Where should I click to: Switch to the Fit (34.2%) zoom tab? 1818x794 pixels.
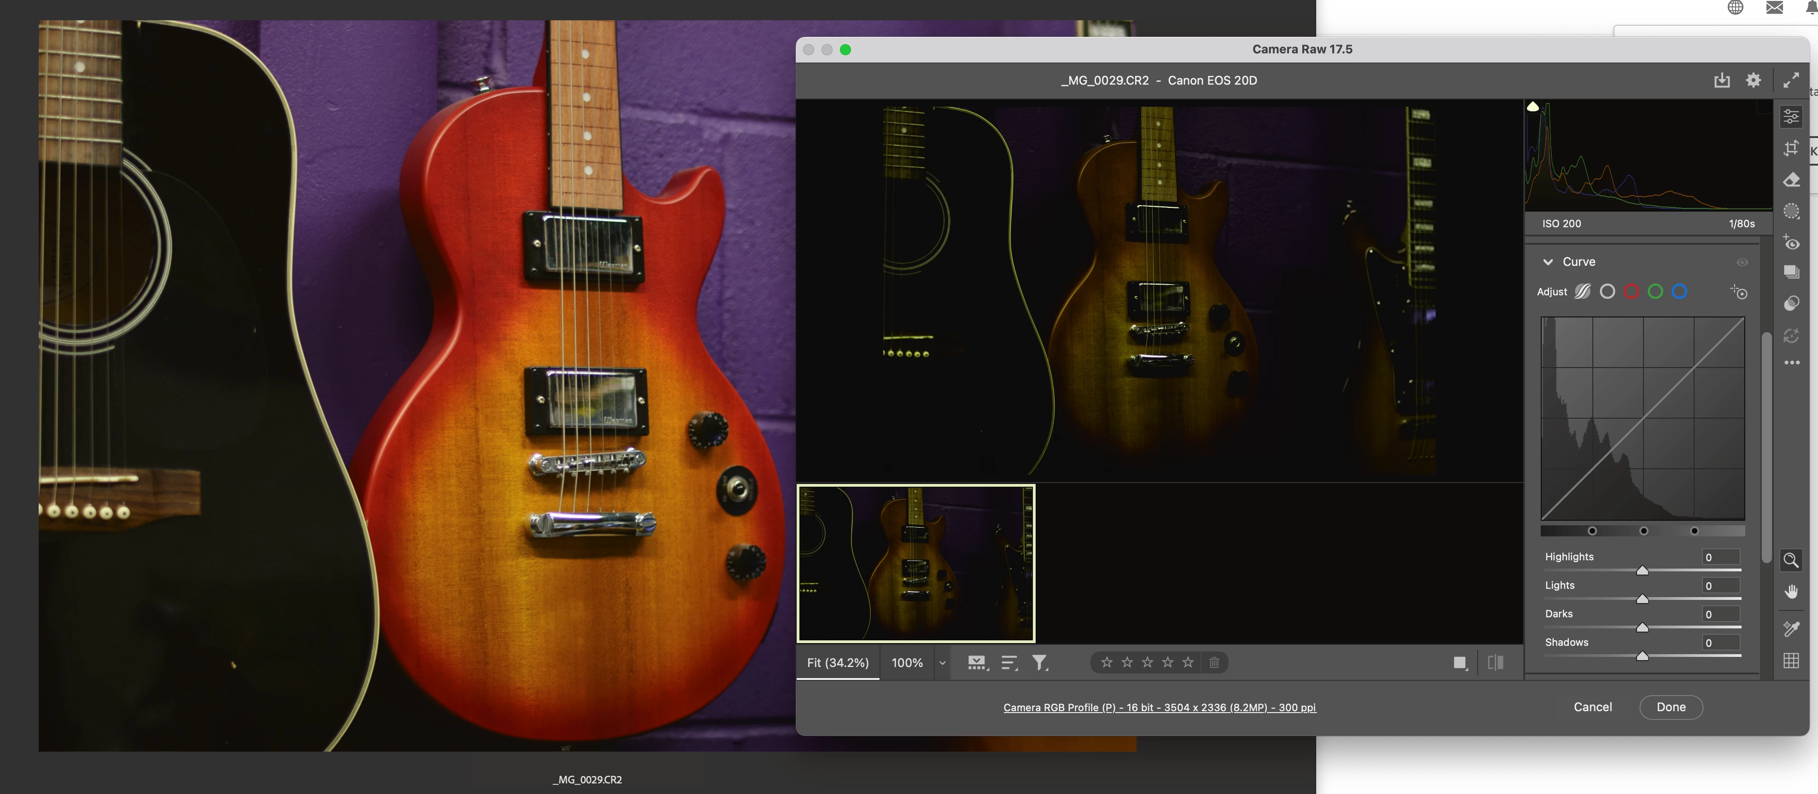click(838, 663)
